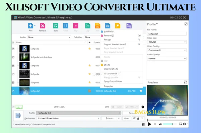The height and width of the screenshot is (133, 201).
Task: Open the 3D conversion toolbar icon
Action: 108,26
